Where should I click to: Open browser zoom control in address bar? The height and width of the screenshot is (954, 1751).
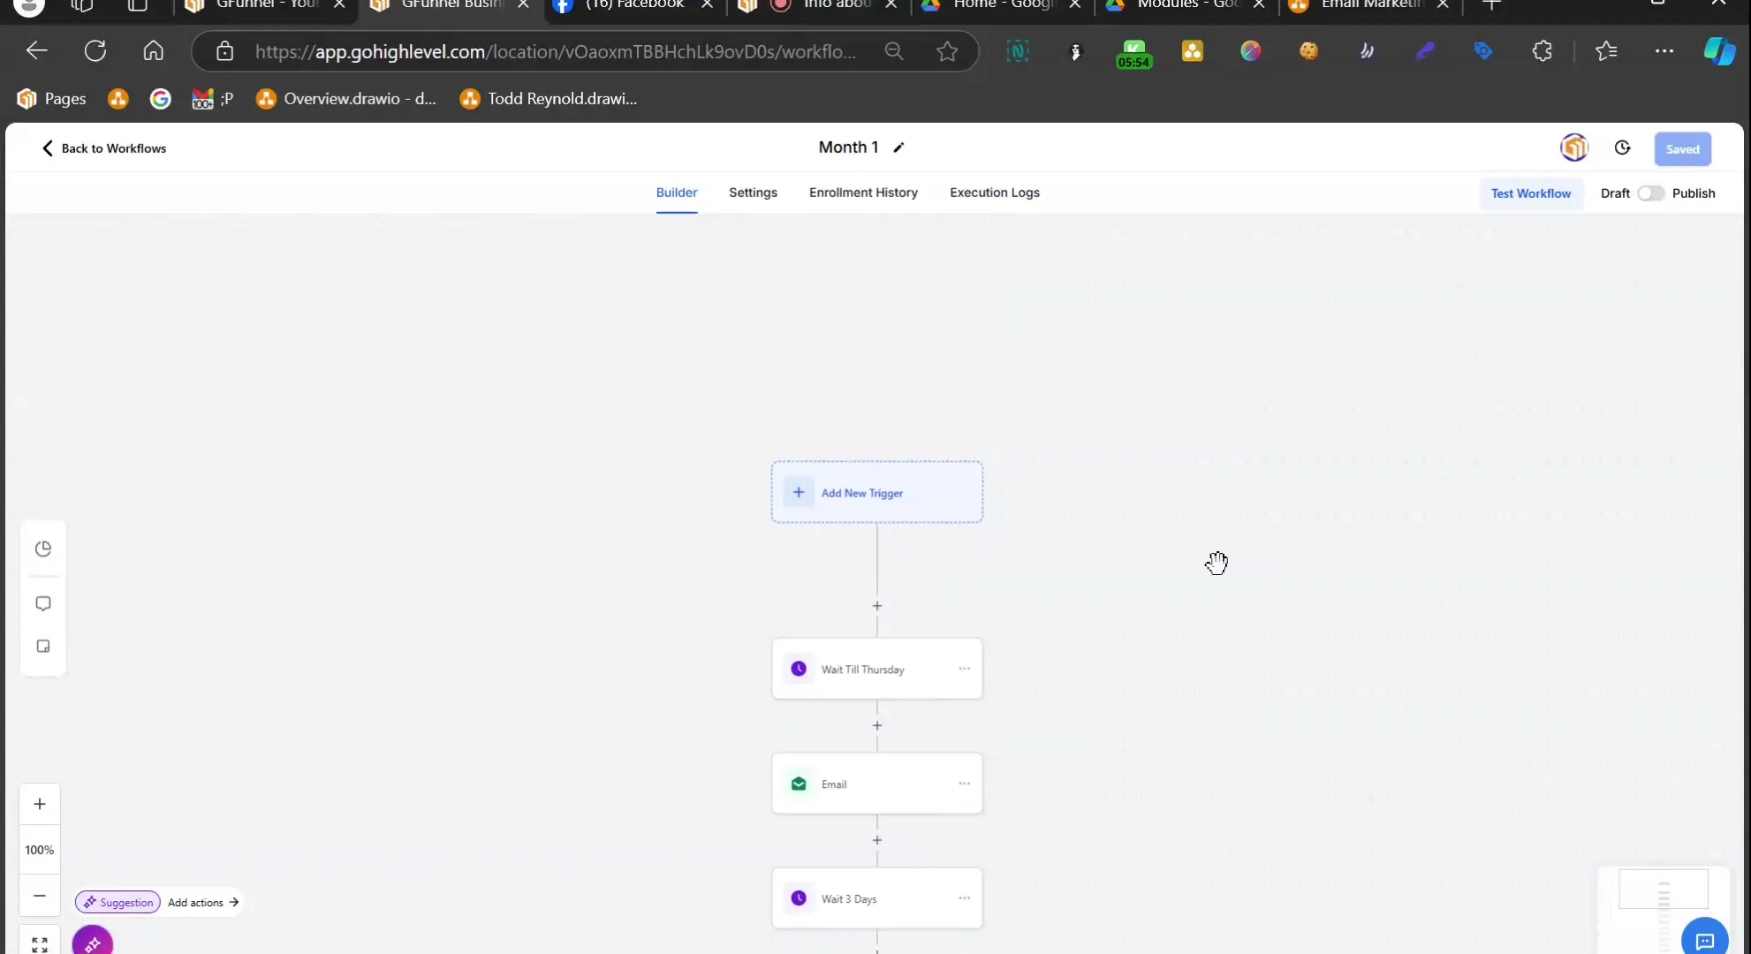pos(894,51)
